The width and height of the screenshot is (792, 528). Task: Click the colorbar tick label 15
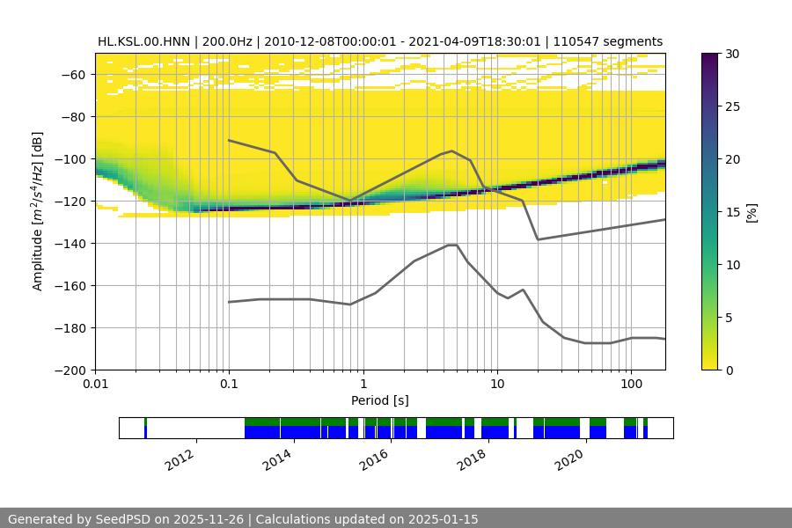coord(733,212)
